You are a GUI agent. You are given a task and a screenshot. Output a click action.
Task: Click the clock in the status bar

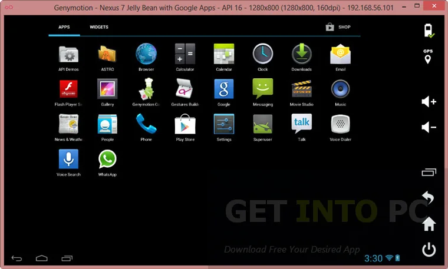(x=373, y=258)
